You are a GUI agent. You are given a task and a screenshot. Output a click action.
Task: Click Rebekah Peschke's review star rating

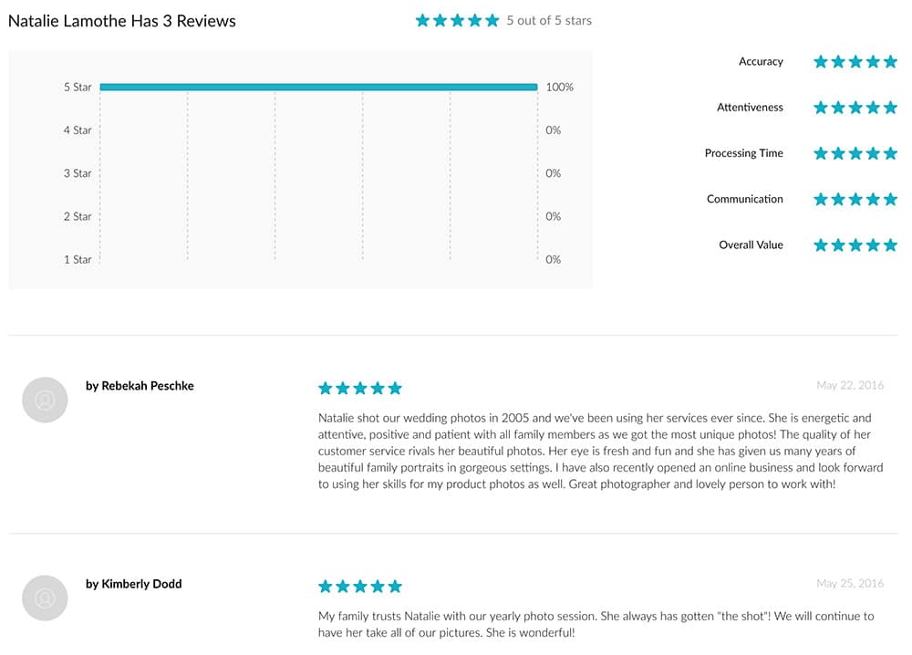[x=360, y=388]
